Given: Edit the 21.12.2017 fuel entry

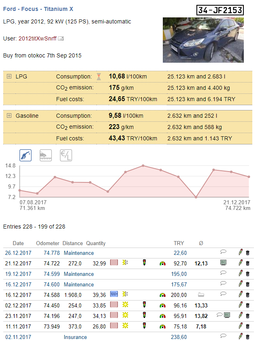Looking at the screenshot, I should (241, 263).
